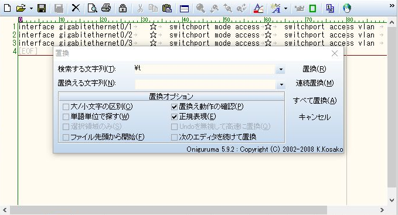Expand dropdown next to blue A icon
Viewport: 398px width, 215px height.
[x=286, y=8]
